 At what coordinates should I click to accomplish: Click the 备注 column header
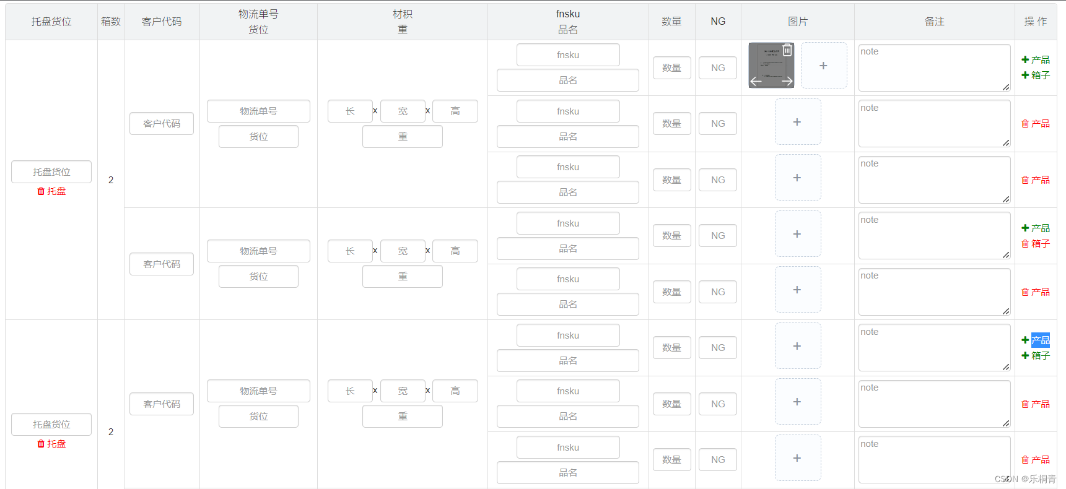coord(935,22)
